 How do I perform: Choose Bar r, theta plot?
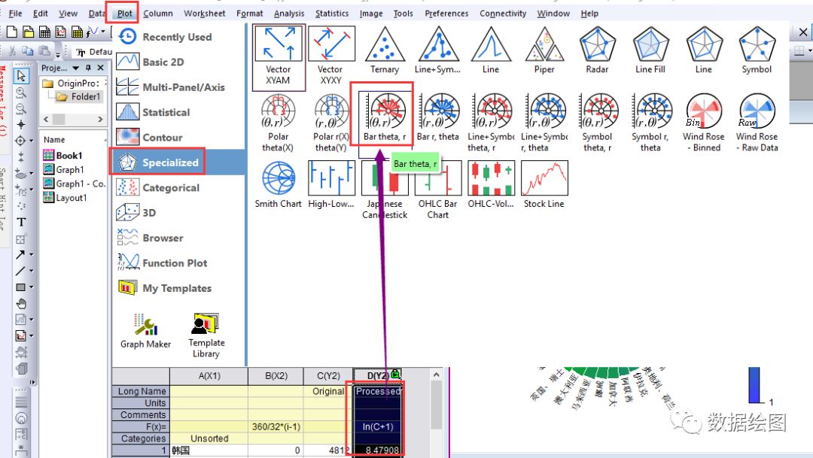438,118
